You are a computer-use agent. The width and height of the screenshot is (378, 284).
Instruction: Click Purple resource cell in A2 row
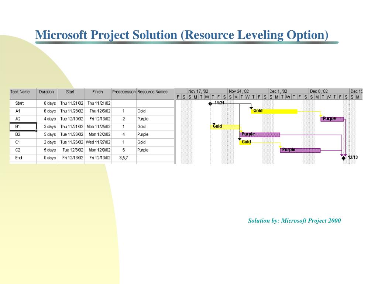coord(155,119)
